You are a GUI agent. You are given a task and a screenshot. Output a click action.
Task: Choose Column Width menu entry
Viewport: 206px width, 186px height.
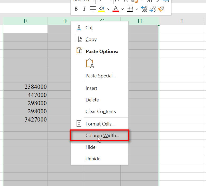(102, 136)
